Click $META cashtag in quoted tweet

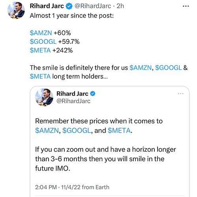[x=119, y=130]
